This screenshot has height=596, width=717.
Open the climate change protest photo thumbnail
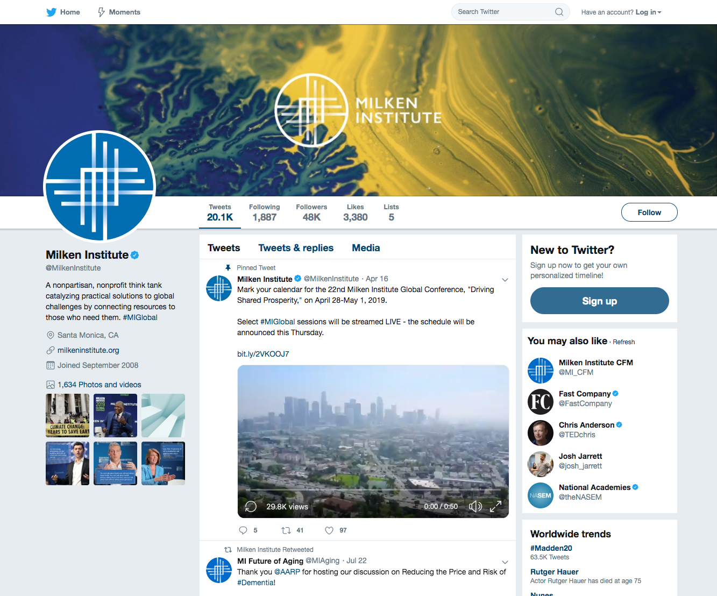tap(67, 415)
